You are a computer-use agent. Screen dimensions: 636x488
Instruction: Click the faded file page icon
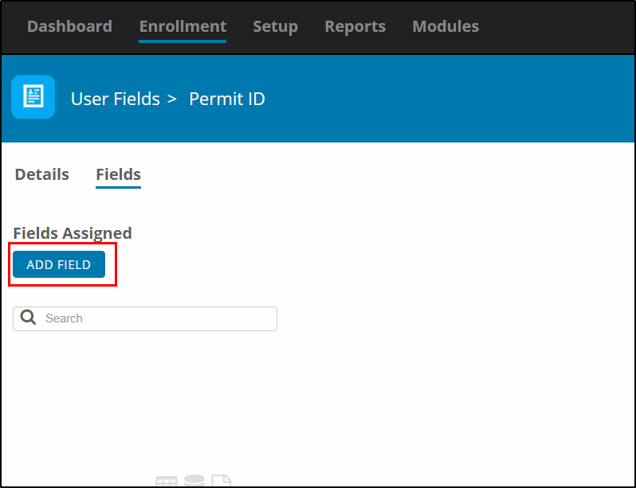[x=221, y=481]
